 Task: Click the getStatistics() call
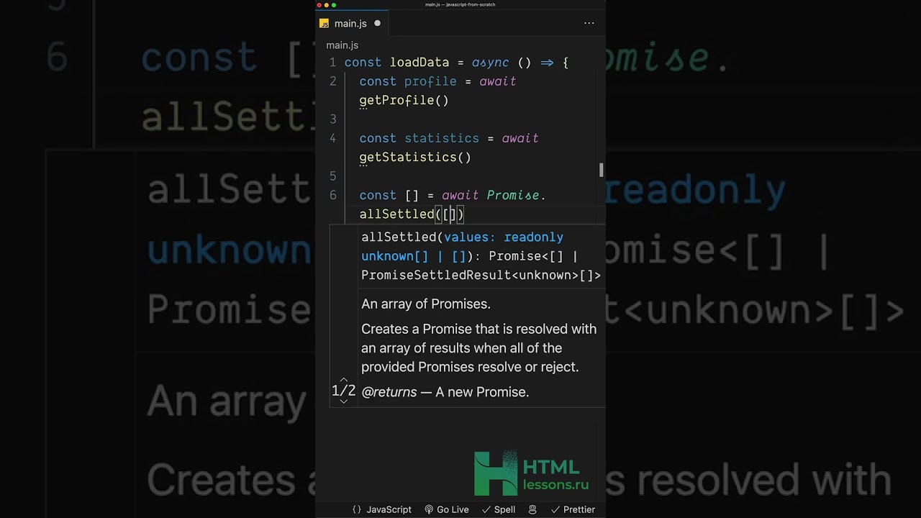pyautogui.click(x=415, y=157)
